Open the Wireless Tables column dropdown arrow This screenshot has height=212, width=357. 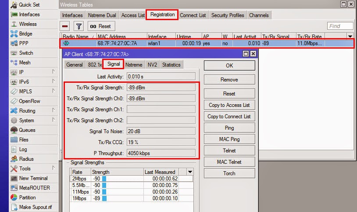(x=350, y=36)
